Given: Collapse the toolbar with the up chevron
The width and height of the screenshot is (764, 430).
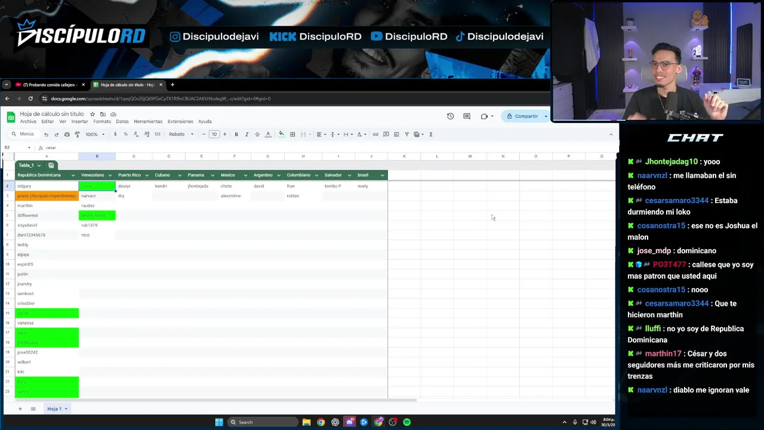Looking at the screenshot, I should pos(611,134).
